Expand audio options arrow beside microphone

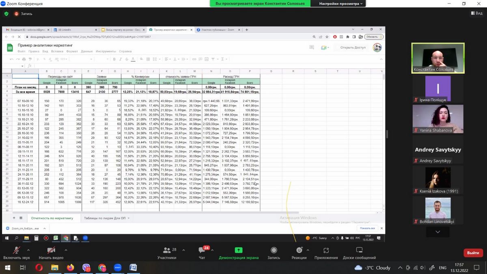point(28,250)
